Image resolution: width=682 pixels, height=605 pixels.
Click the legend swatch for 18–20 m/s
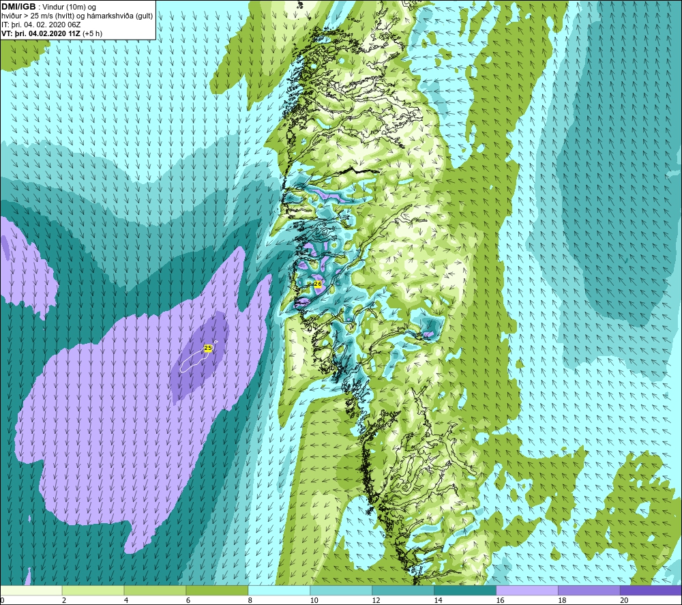pyautogui.click(x=589, y=591)
